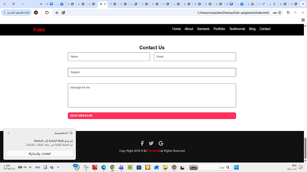
Task: Open the weather widget showing 18°C
Action: tap(295, 167)
